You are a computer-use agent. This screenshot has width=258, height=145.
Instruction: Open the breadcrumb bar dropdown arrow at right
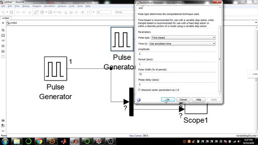256,23
